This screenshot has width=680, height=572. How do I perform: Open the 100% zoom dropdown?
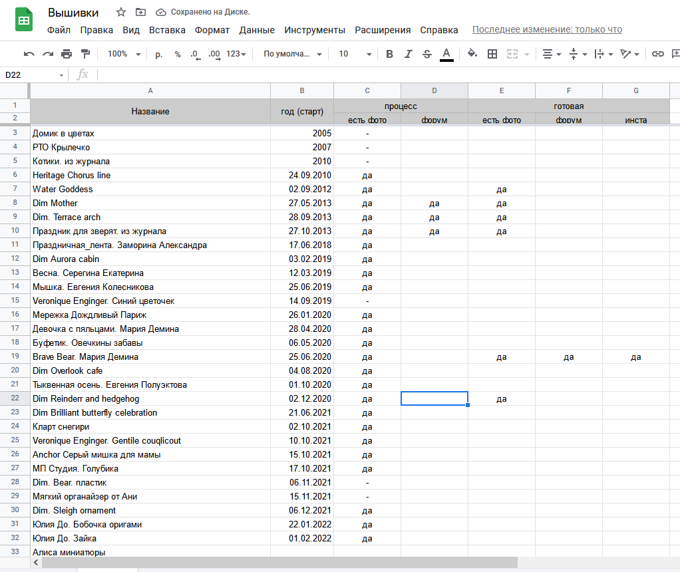coord(124,54)
